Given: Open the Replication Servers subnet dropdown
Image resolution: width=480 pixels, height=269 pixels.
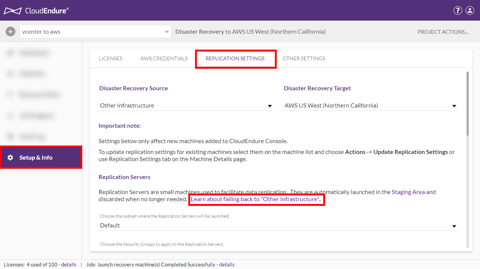Looking at the screenshot, I should click(279, 226).
